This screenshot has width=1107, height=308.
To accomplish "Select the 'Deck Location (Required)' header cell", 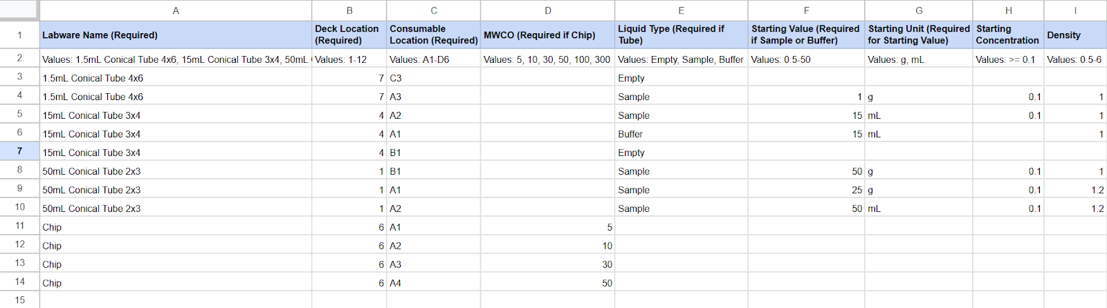I will (x=349, y=35).
